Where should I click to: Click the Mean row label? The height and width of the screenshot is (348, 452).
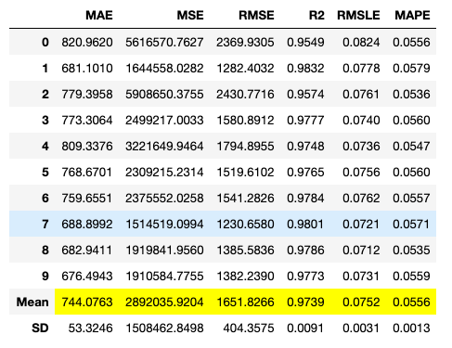coord(32,302)
